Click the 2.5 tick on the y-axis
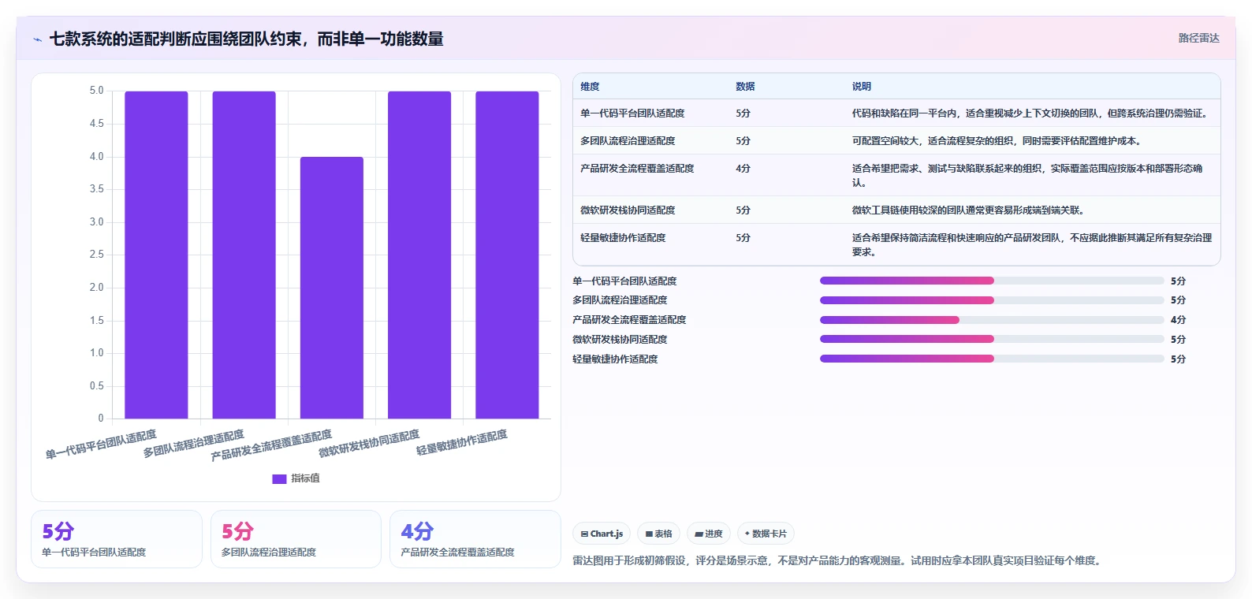 pyautogui.click(x=96, y=255)
